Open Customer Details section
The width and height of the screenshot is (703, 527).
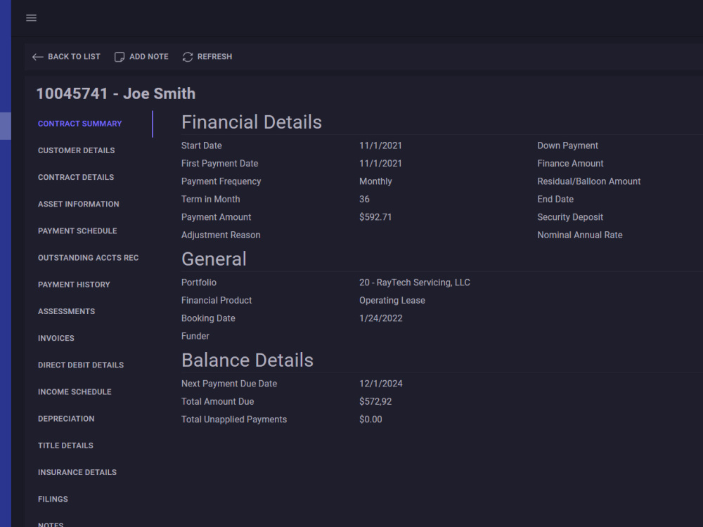76,150
